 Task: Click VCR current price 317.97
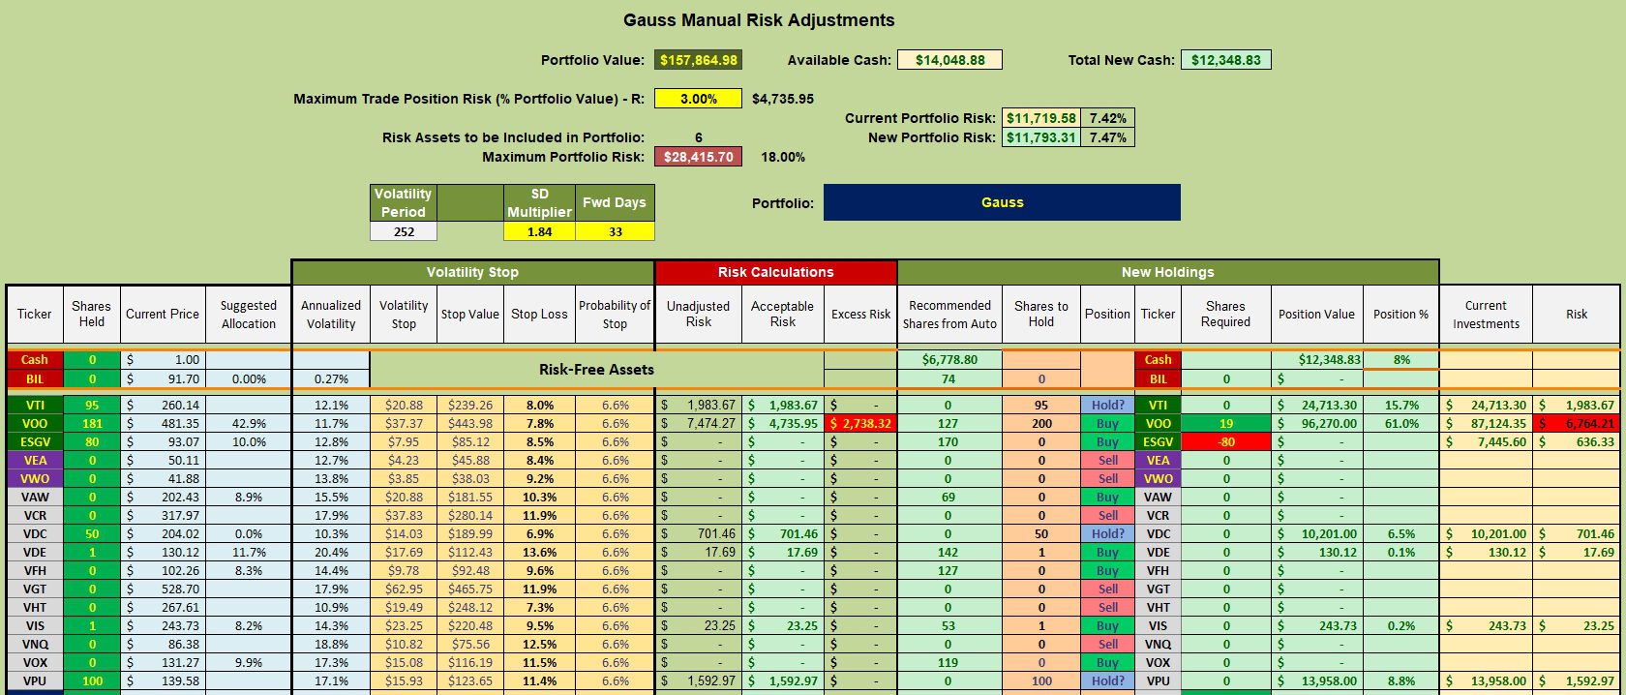pos(163,515)
